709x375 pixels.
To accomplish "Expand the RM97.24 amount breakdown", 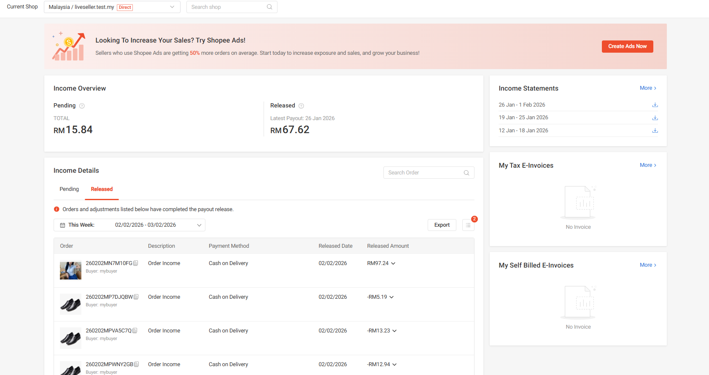I will pos(393,263).
